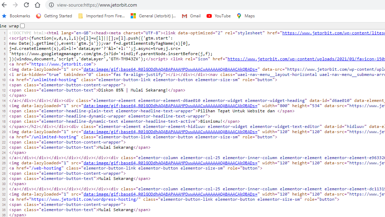The height and width of the screenshot is (217, 385).
Task: Click the browser back arrow
Action: click(4, 5)
